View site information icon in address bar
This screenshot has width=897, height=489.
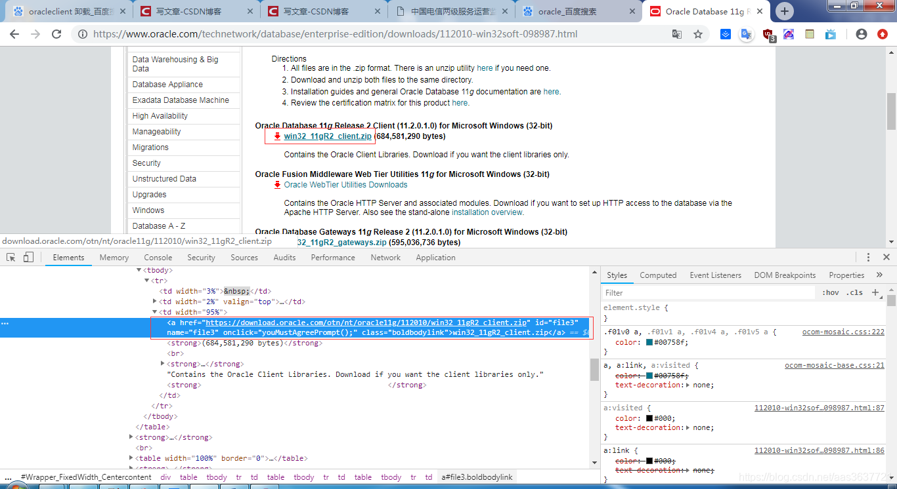82,34
